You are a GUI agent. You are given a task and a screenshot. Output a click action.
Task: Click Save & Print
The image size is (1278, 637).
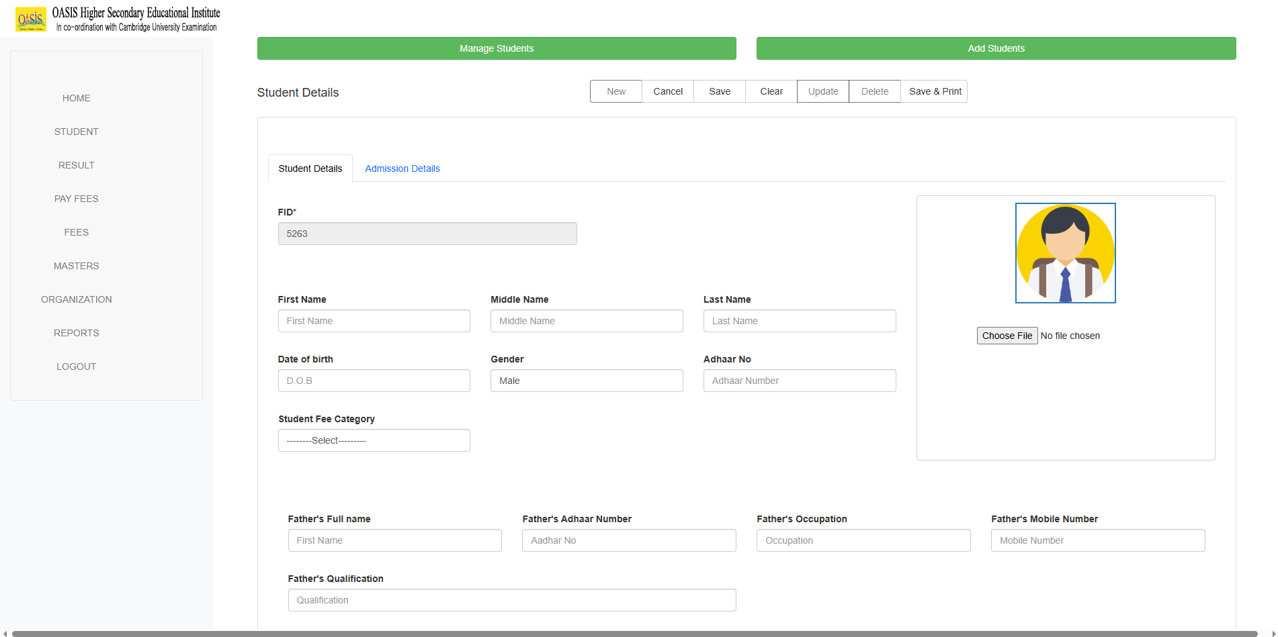pos(934,91)
